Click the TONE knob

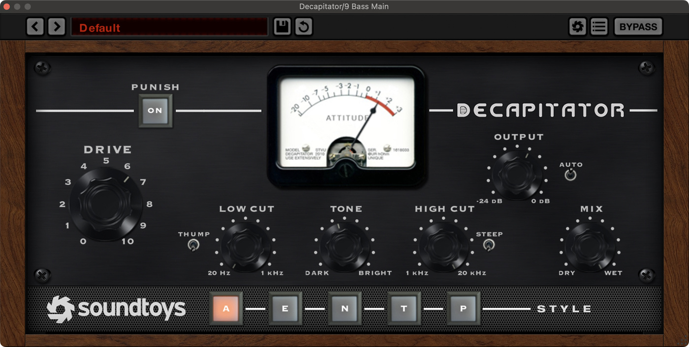click(345, 247)
